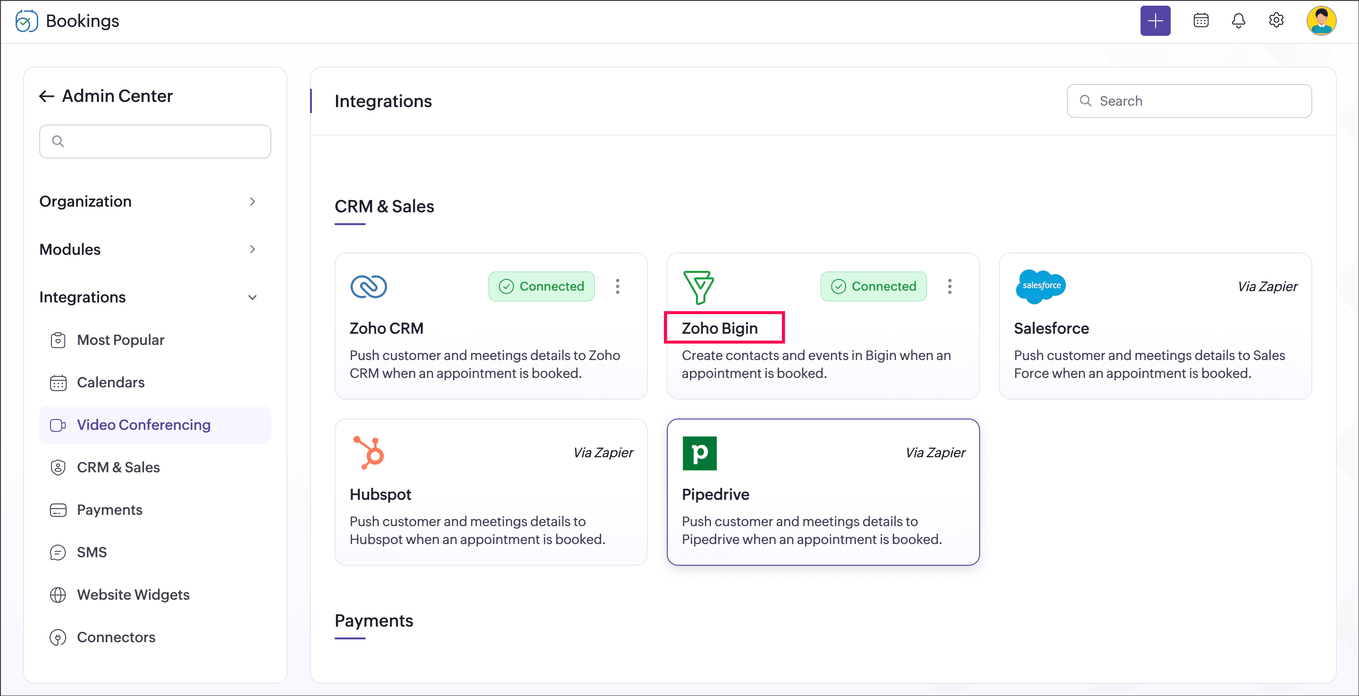The height and width of the screenshot is (696, 1359).
Task: Select CRM & Sales in sidebar
Action: coord(118,467)
